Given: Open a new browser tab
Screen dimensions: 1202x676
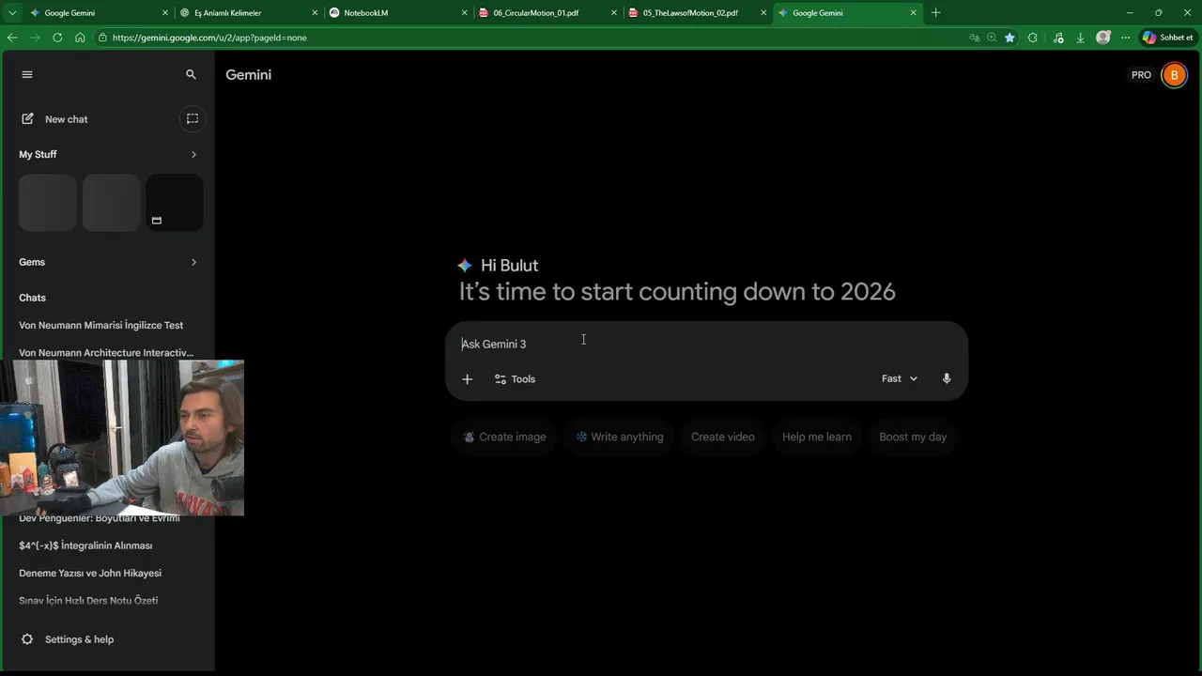Looking at the screenshot, I should (x=935, y=13).
